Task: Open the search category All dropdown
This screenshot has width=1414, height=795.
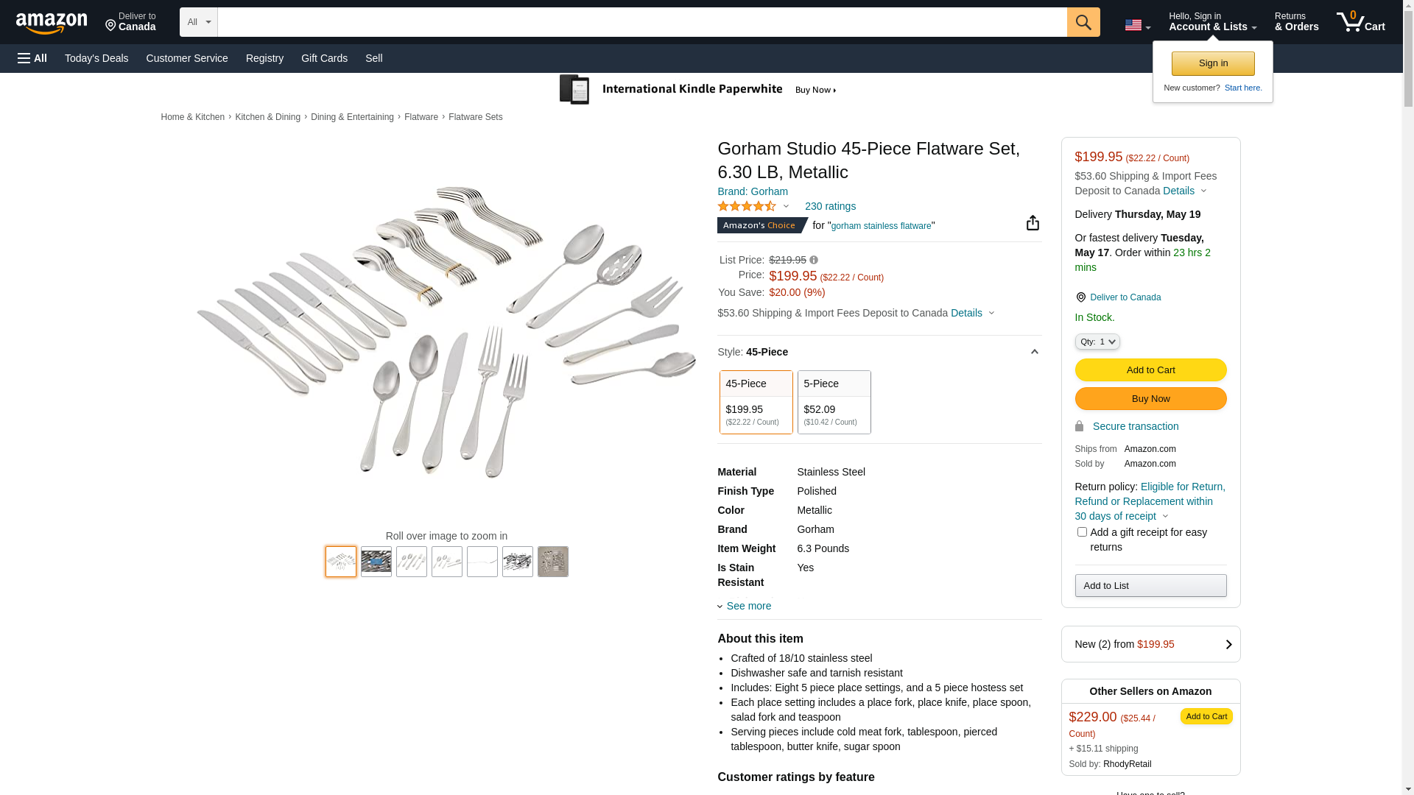Action: click(x=198, y=22)
